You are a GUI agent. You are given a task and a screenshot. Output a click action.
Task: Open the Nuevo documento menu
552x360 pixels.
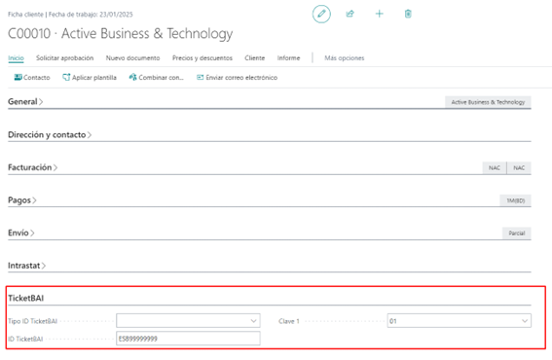click(x=132, y=58)
